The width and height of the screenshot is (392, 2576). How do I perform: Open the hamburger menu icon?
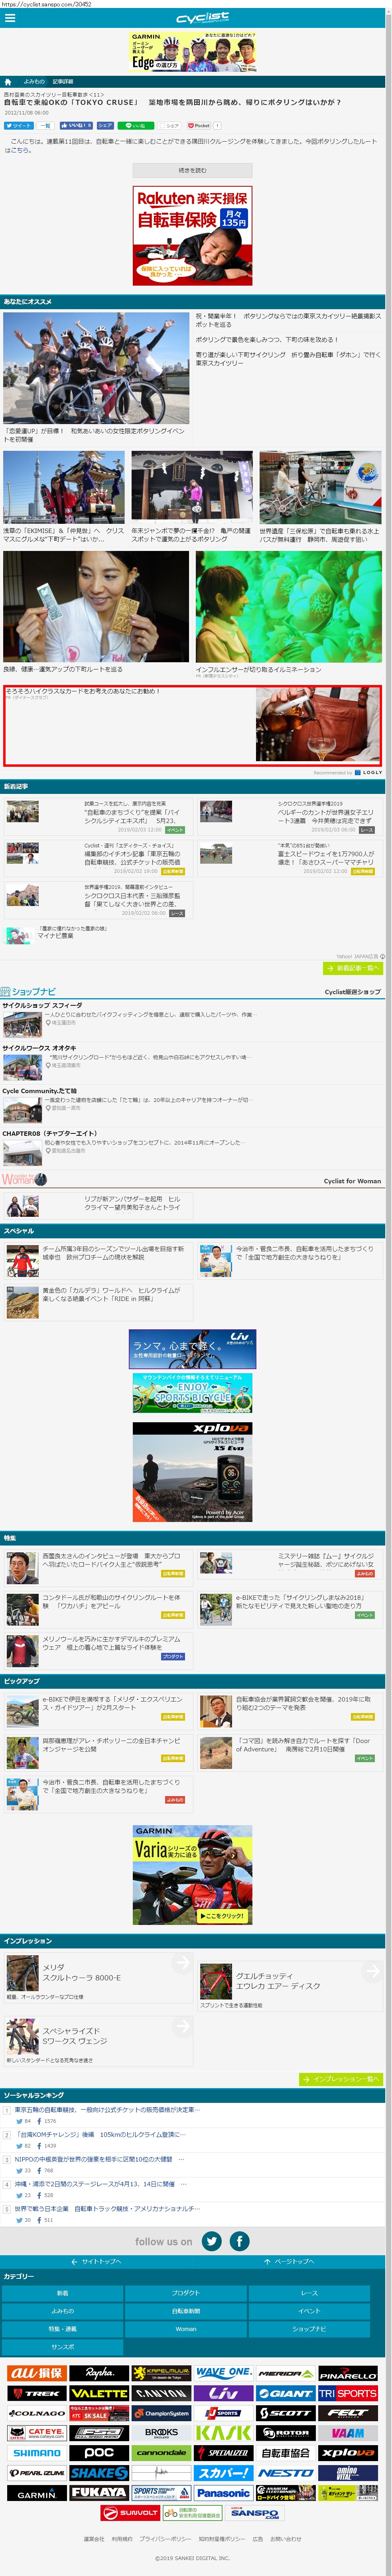(x=10, y=18)
